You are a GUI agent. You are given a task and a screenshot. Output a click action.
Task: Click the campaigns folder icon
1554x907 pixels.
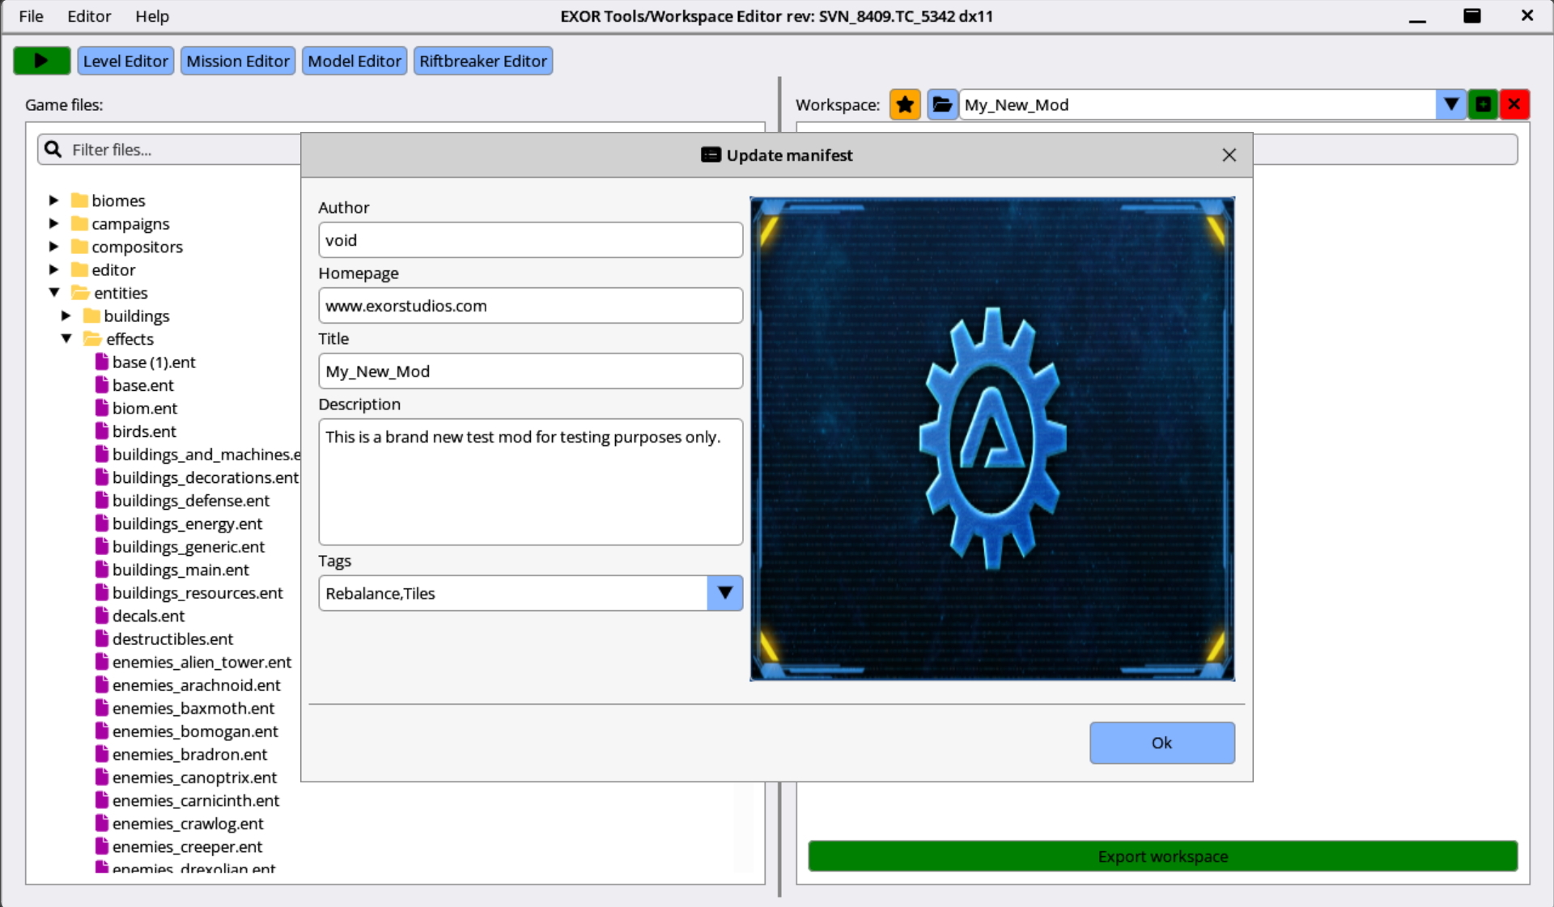(79, 223)
